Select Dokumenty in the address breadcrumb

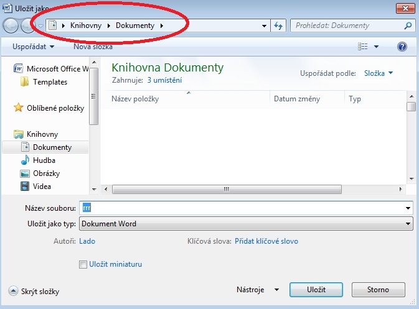click(x=135, y=25)
